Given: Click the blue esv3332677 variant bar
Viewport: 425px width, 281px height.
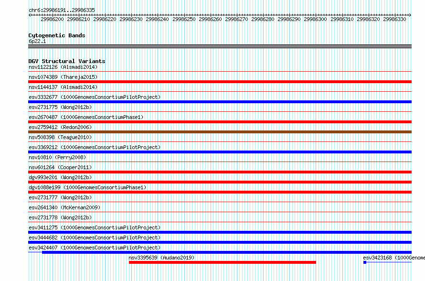Looking at the screenshot, I should pyautogui.click(x=220, y=102).
